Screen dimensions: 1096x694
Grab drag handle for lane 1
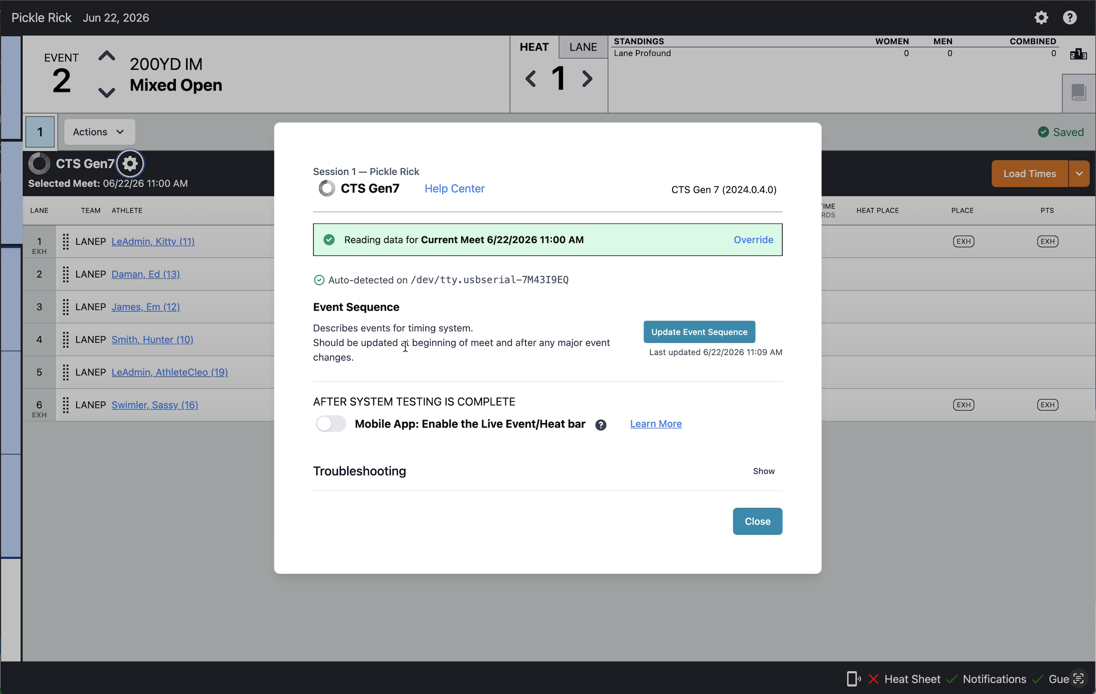66,242
